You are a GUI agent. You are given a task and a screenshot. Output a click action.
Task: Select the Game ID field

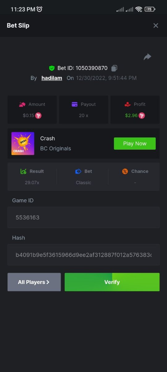coord(83,217)
